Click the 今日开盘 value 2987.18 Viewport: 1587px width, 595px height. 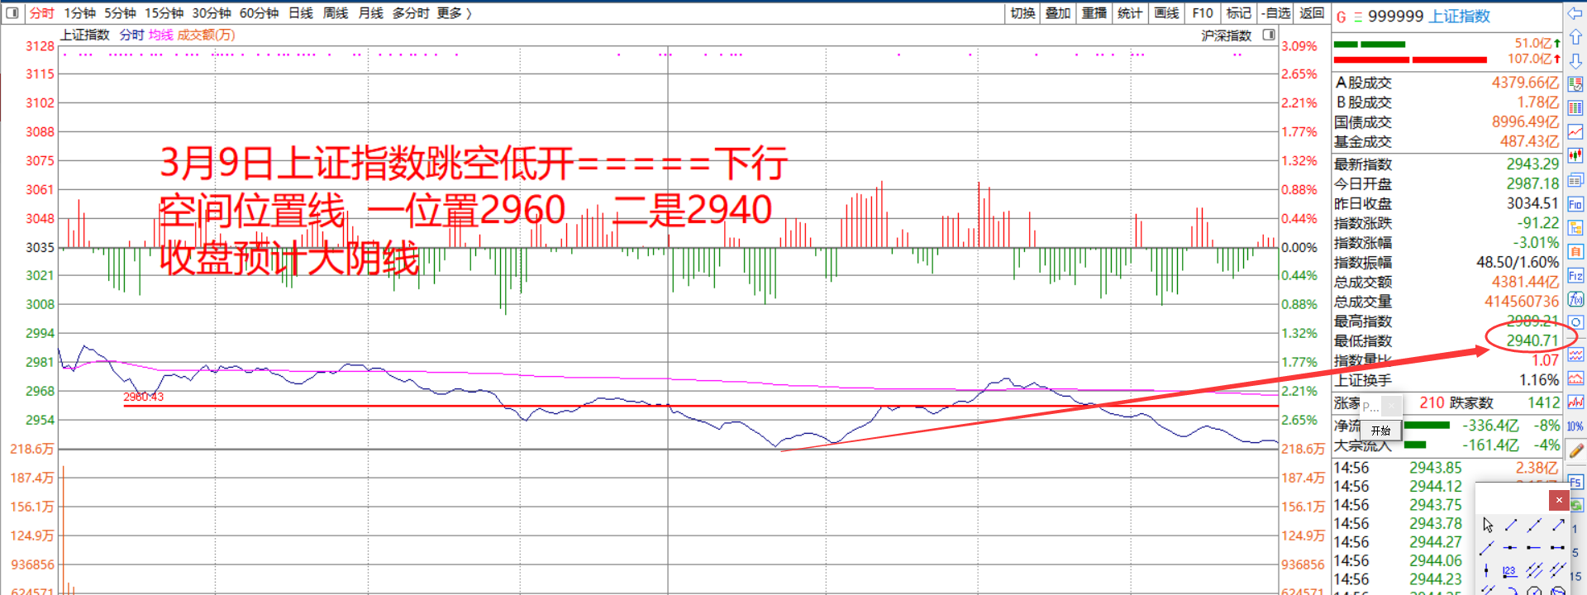(x=1532, y=183)
